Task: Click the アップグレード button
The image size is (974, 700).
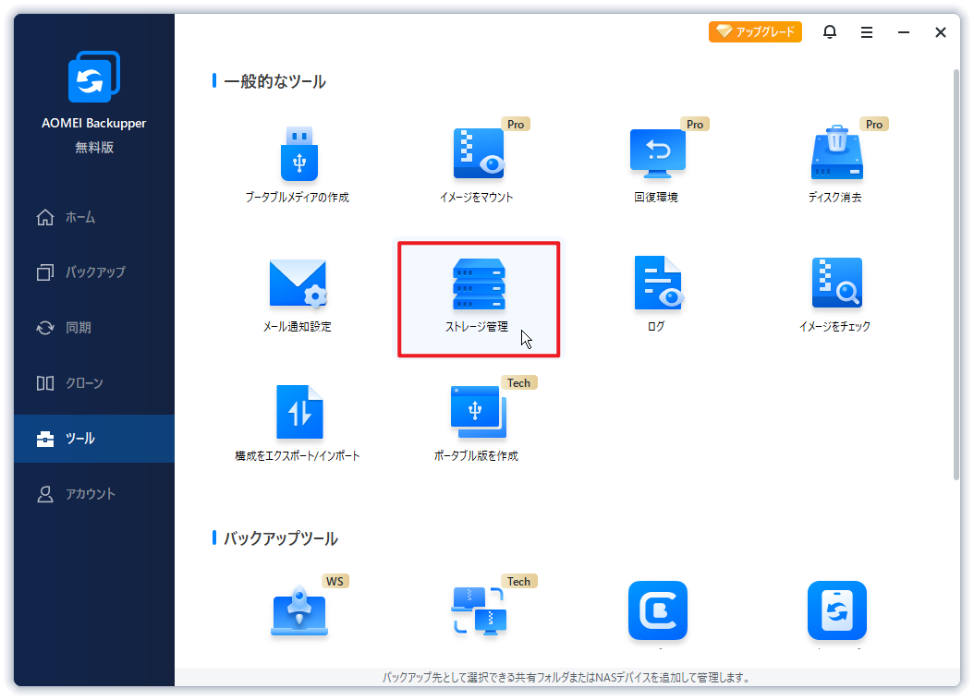Action: [755, 31]
